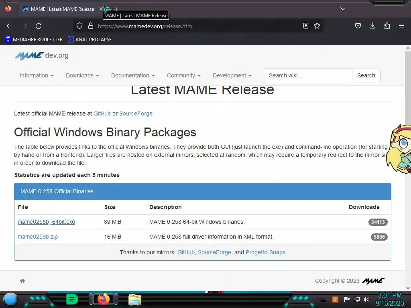This screenshot has width=411, height=308.
Task: Open Progetto-Snaps mirror link
Action: pos(265,252)
